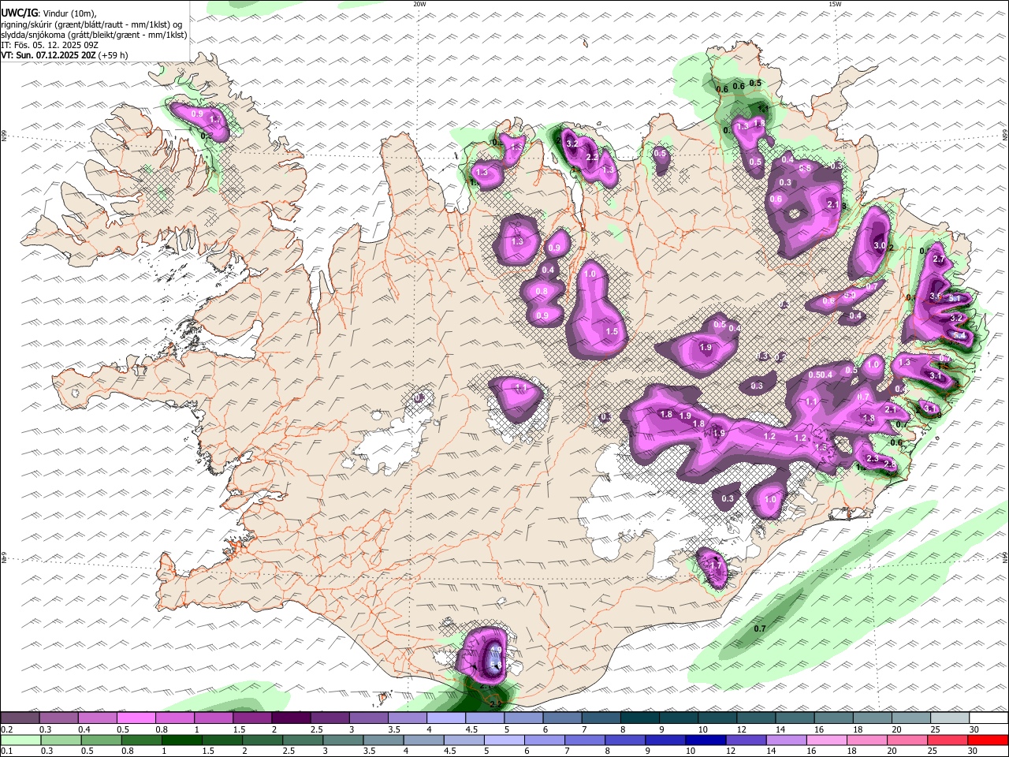Pick the 2–2.5 darkest purple snow swatch
The width and height of the screenshot is (1009, 757).
click(291, 718)
